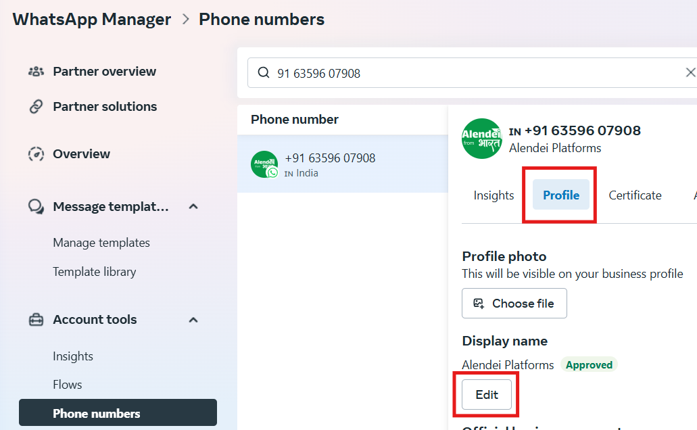This screenshot has width=697, height=430.
Task: Click the Account tools briefcase icon
Action: (x=36, y=320)
